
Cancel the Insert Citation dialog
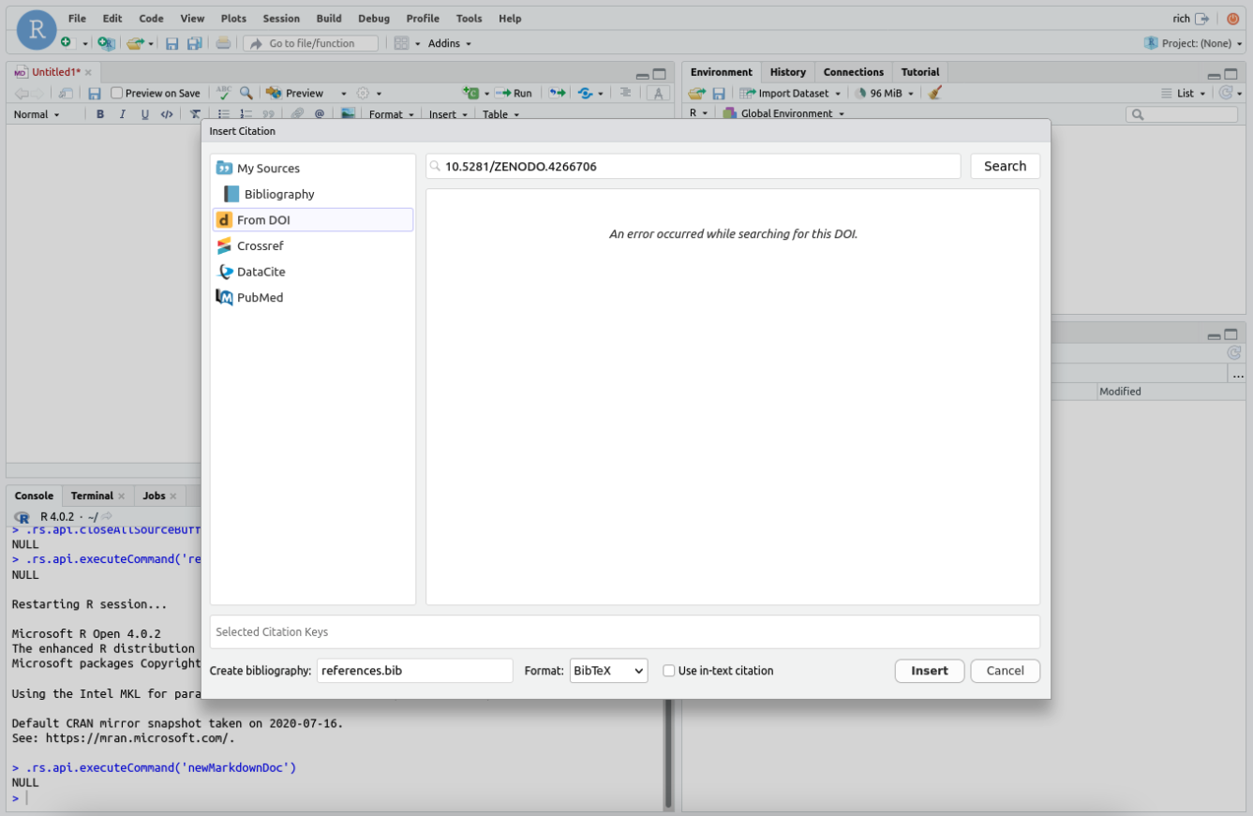coord(1005,671)
